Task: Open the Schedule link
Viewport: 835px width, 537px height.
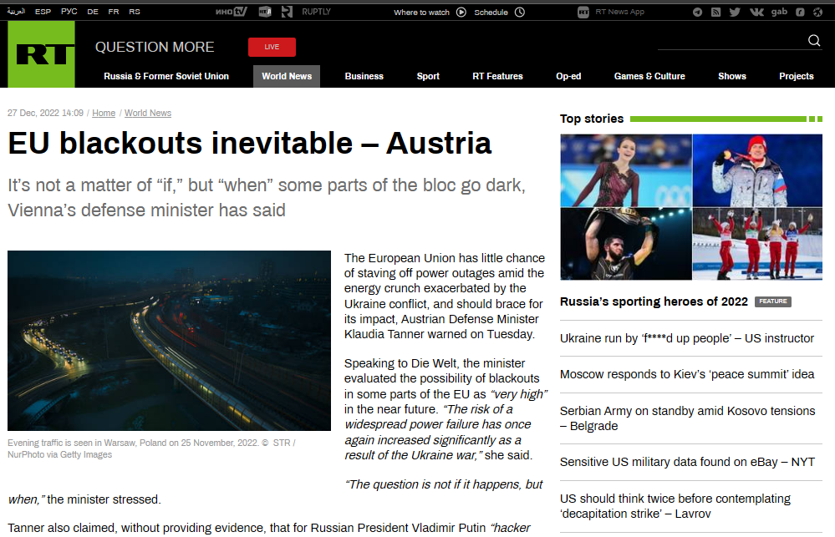Action: [x=491, y=13]
